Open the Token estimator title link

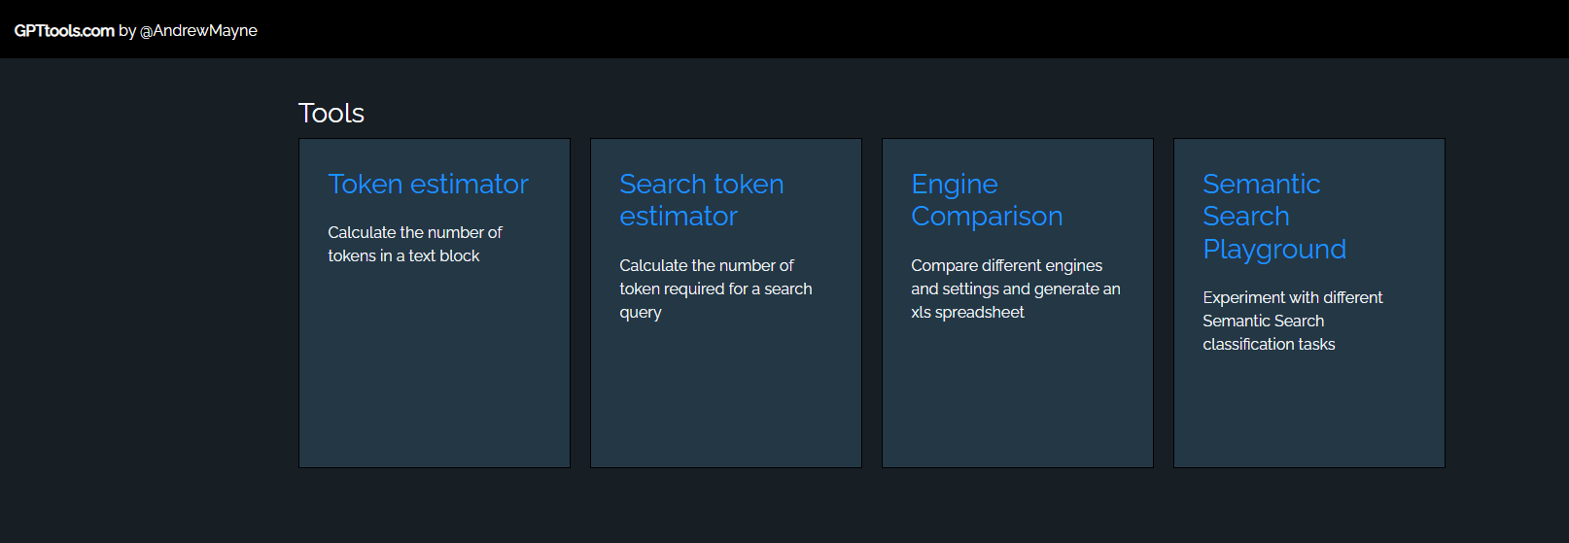point(428,184)
